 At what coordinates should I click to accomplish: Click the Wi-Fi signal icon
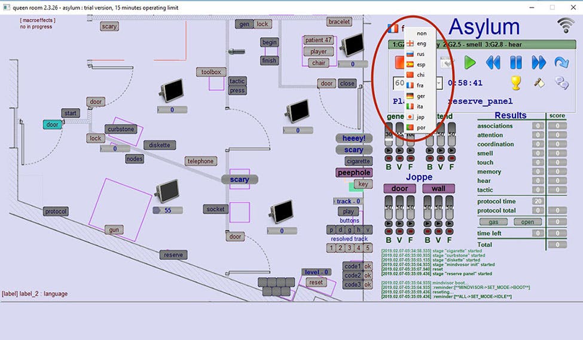click(x=565, y=25)
